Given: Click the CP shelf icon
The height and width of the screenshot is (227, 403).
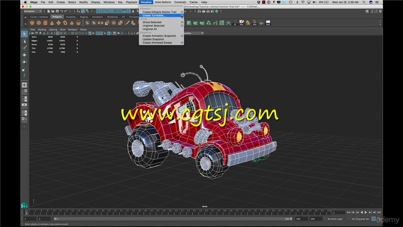Looking at the screenshot, I should (235, 23).
